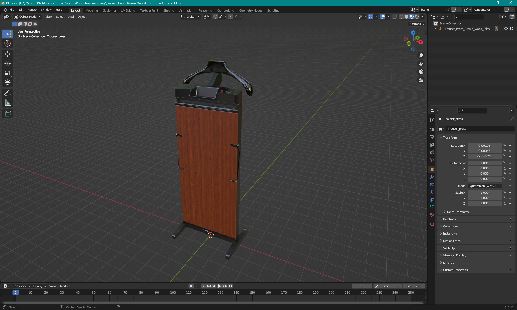Open the View Layer properties tab
The image size is (517, 310).
coord(432,145)
